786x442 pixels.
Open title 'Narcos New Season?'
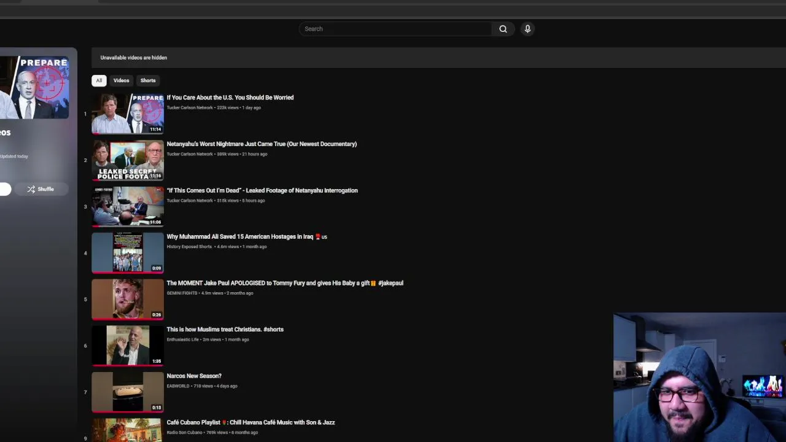(194, 376)
